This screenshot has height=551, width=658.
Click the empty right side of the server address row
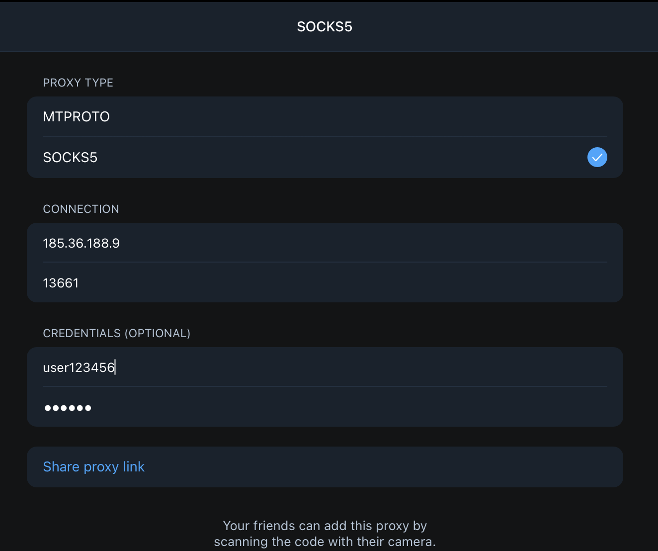pos(447,243)
